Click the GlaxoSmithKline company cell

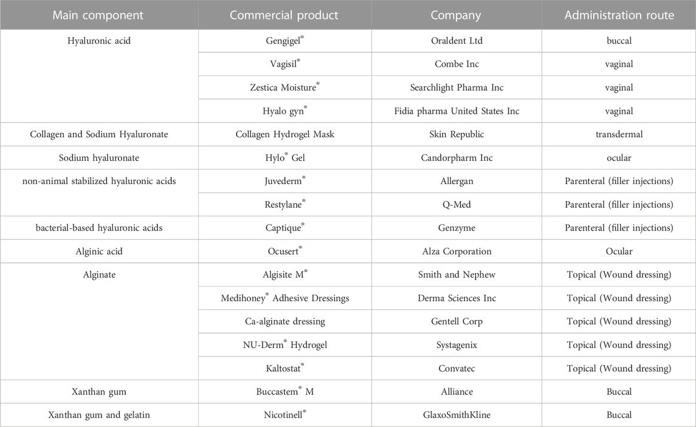pyautogui.click(x=457, y=415)
